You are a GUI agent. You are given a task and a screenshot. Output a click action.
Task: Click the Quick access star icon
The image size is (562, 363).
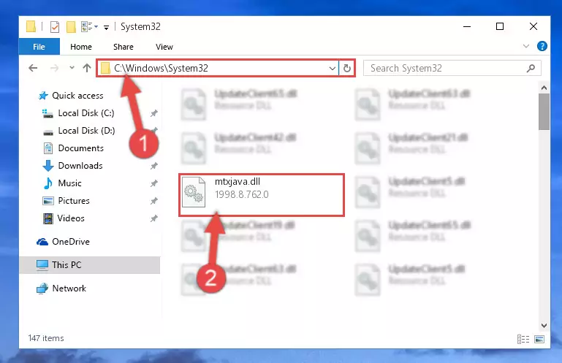[x=43, y=96]
